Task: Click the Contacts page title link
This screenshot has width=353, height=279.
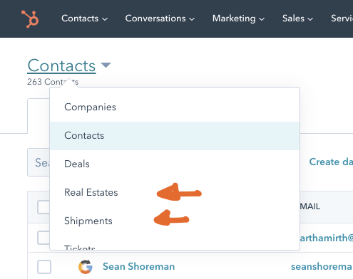Action: click(x=61, y=65)
